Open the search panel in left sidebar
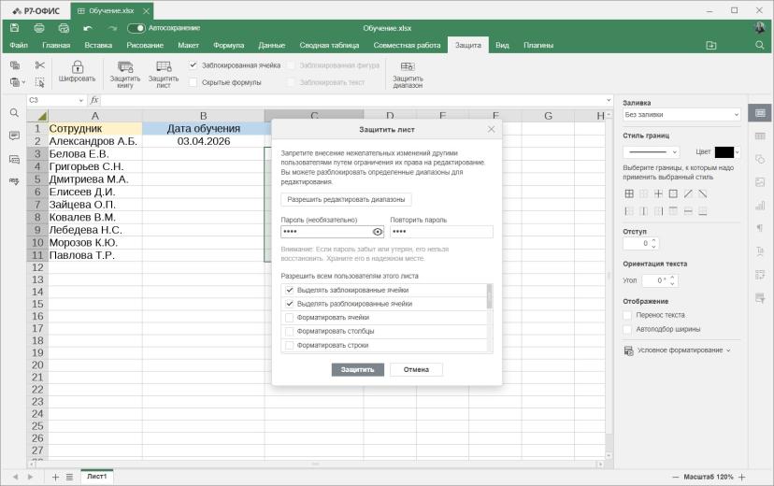The width and height of the screenshot is (774, 486). (x=14, y=113)
